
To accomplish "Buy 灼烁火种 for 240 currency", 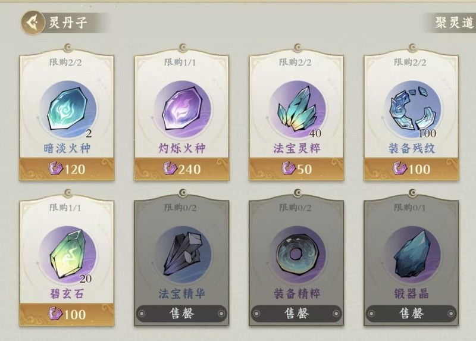I will click(181, 169).
